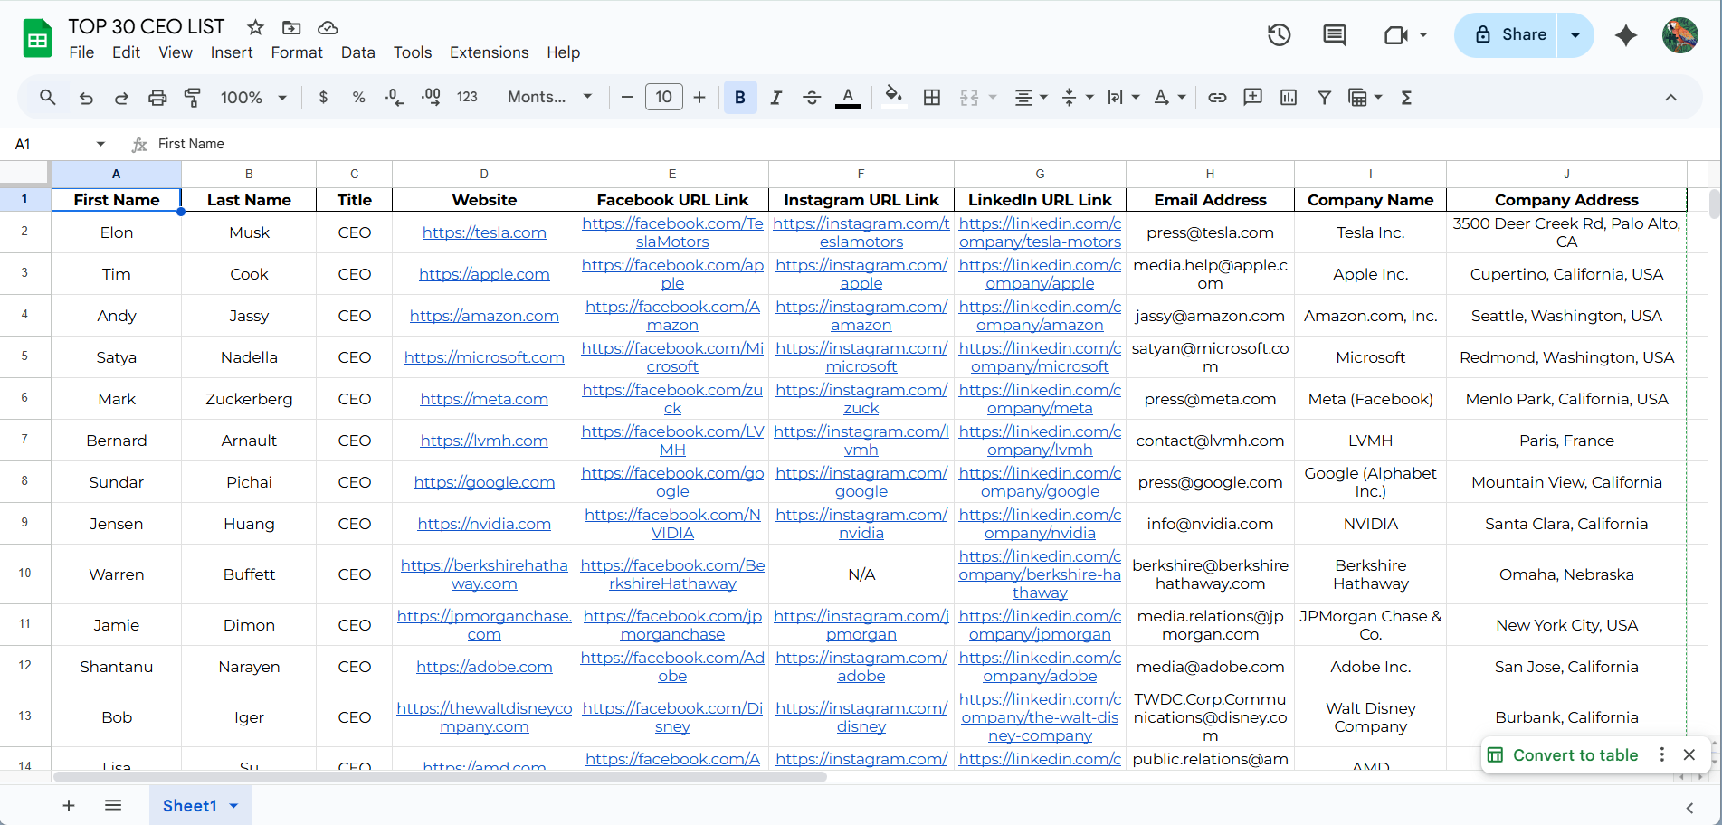This screenshot has height=825, width=1722.
Task: Open the Google account avatar
Action: [x=1680, y=35]
